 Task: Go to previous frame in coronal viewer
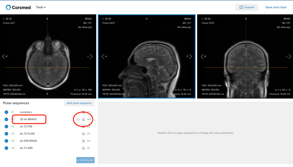click(x=202, y=56)
